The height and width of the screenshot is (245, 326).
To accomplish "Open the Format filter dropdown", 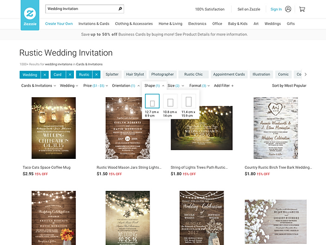I will [199, 86].
